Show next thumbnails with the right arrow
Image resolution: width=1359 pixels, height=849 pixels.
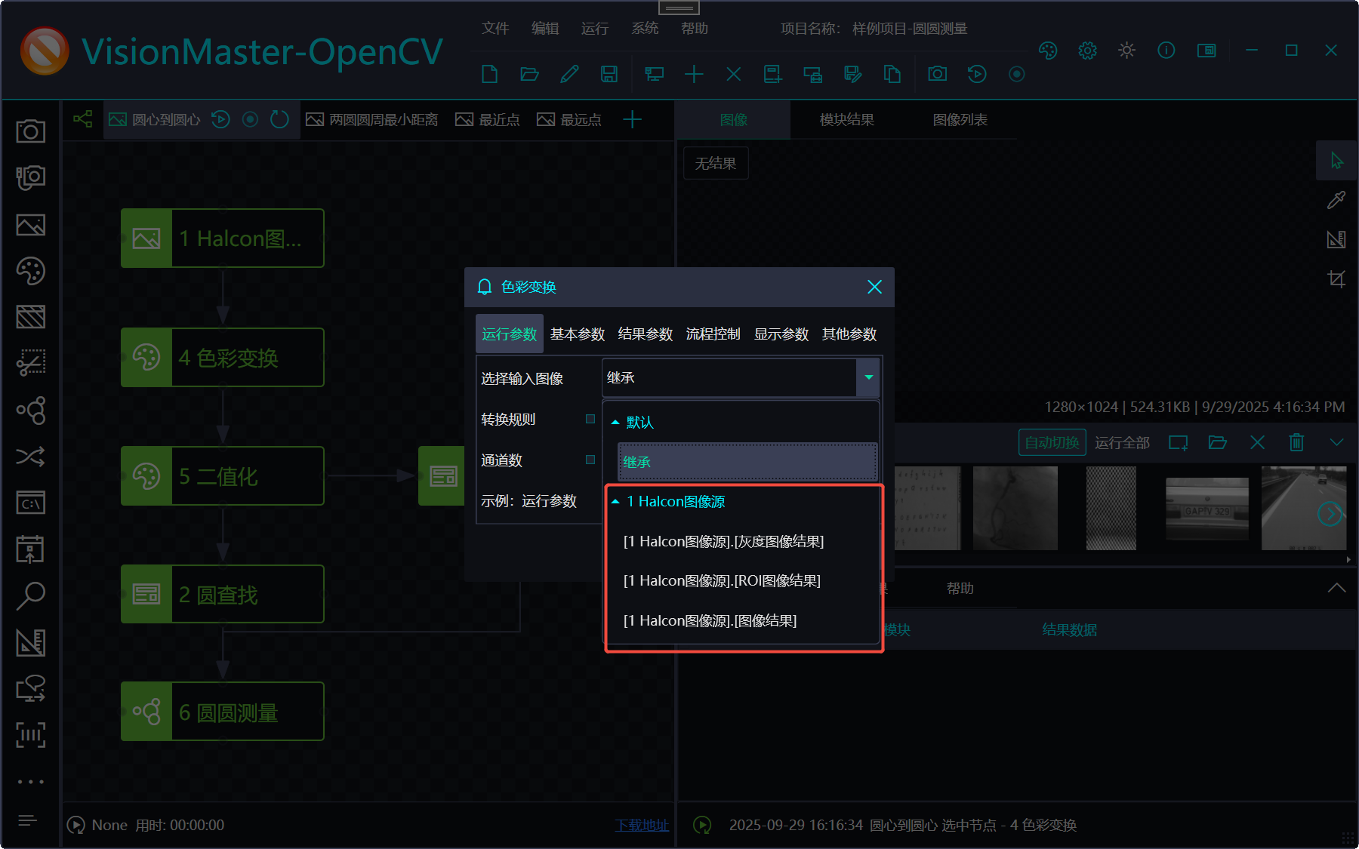1330,514
